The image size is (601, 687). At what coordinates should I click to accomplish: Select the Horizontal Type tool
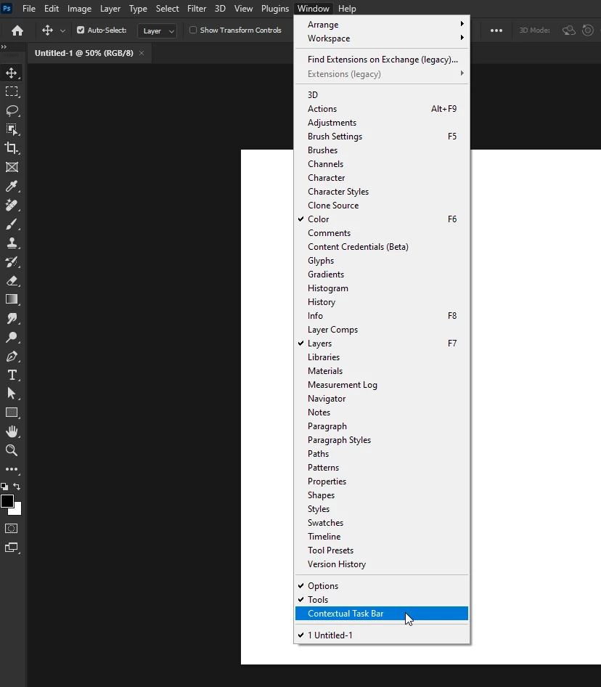pos(12,375)
